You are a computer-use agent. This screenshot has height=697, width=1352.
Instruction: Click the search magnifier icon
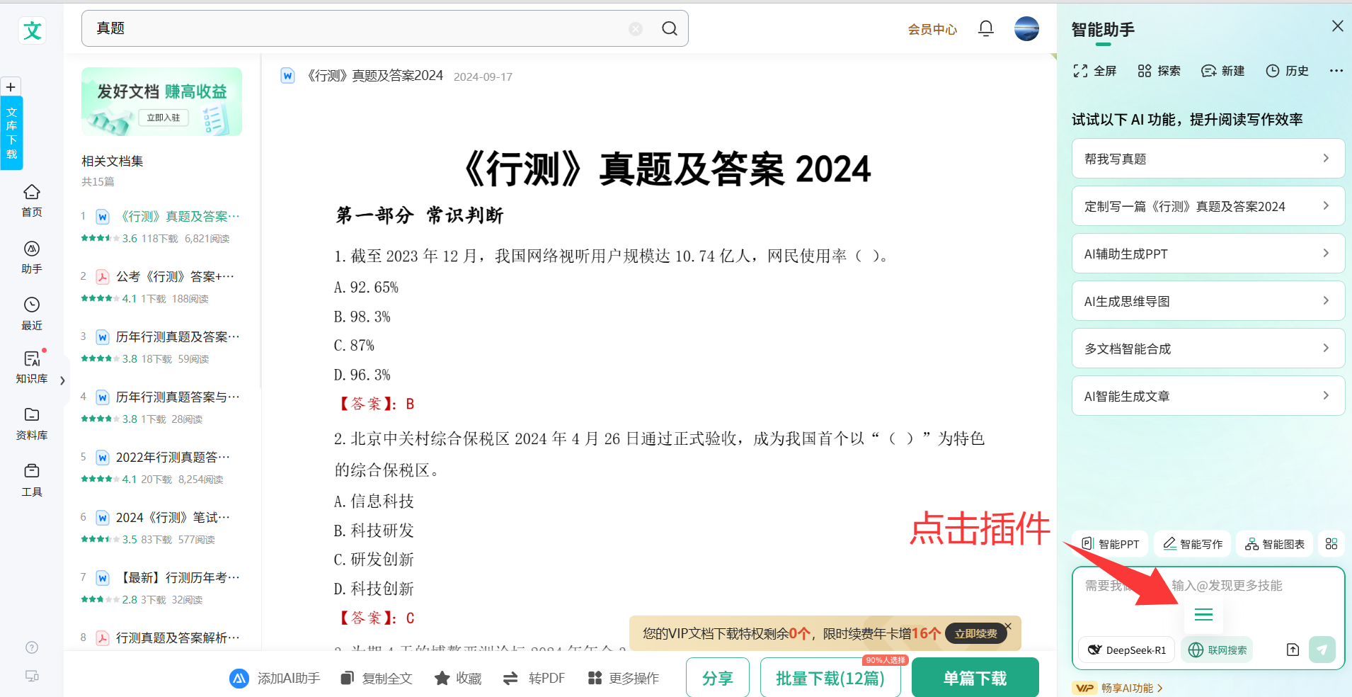click(x=669, y=28)
